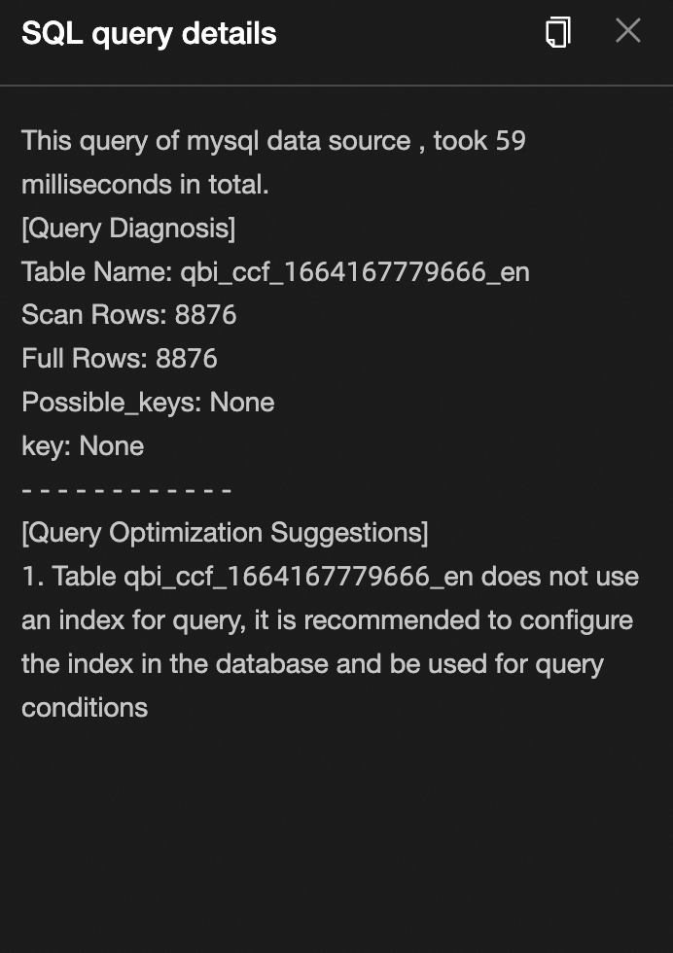Click the 'This query of mysql data source' line
673x953 pixels.
pos(273,141)
